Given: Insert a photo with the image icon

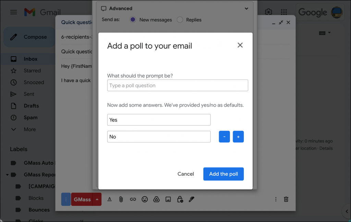Looking at the screenshot, I should point(168,199).
